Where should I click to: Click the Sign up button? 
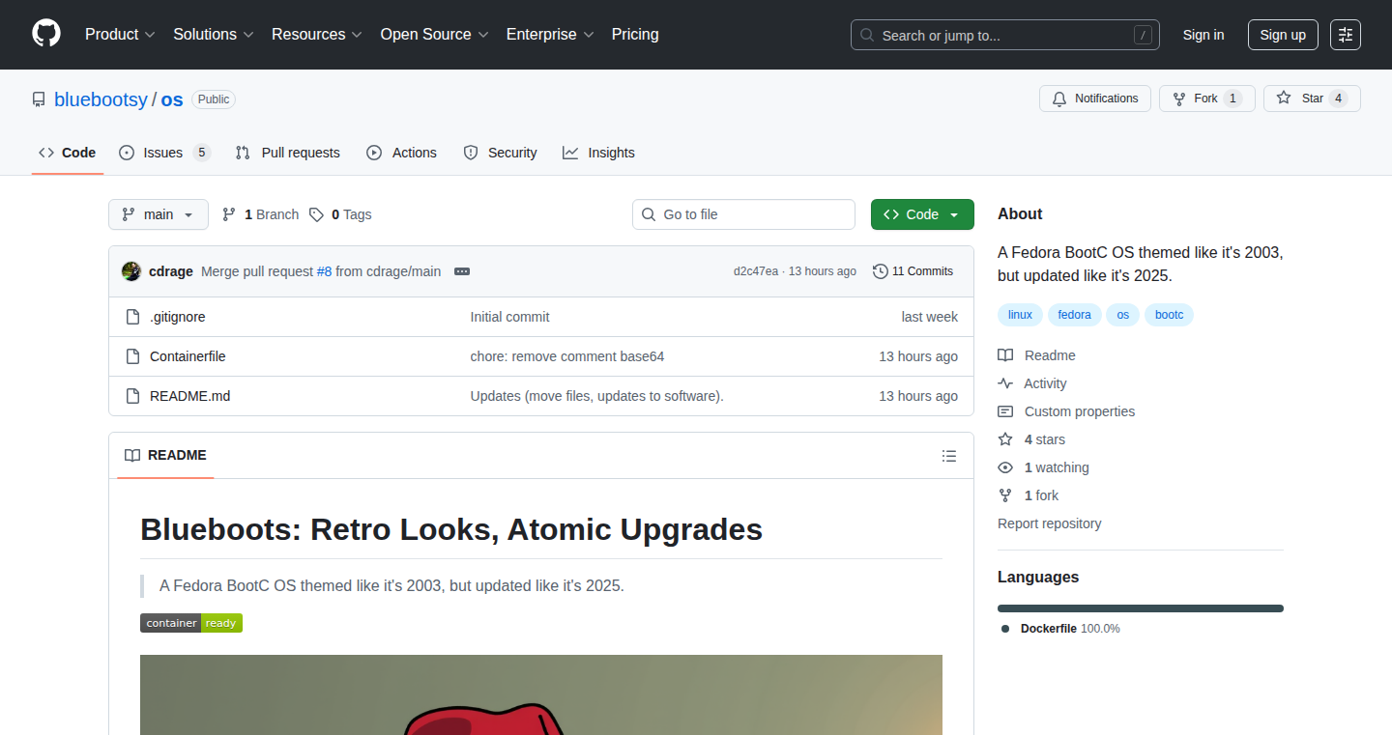point(1283,35)
